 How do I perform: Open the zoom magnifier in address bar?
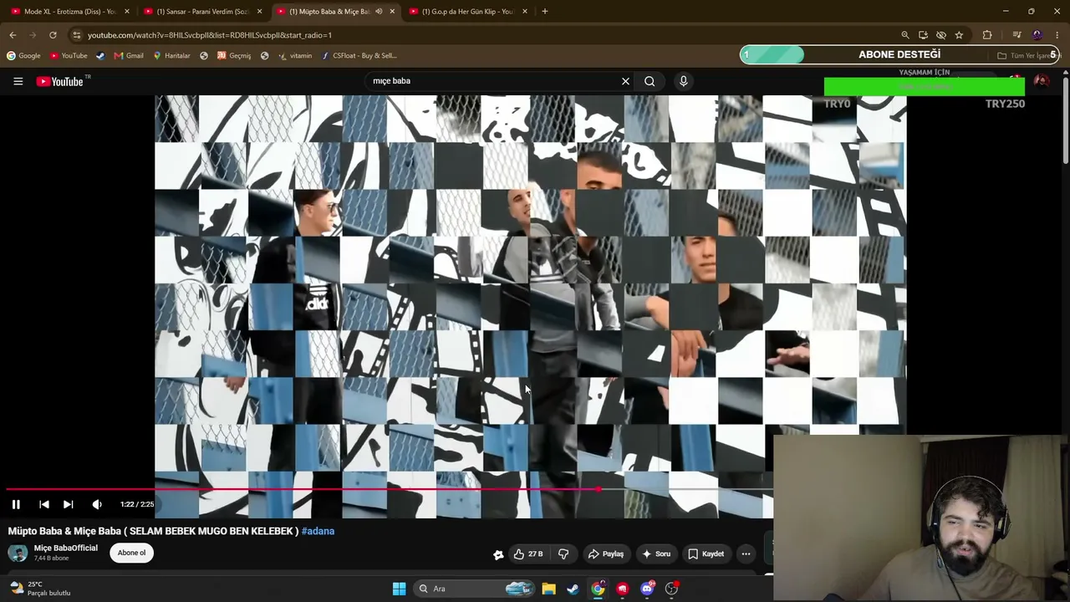905,35
